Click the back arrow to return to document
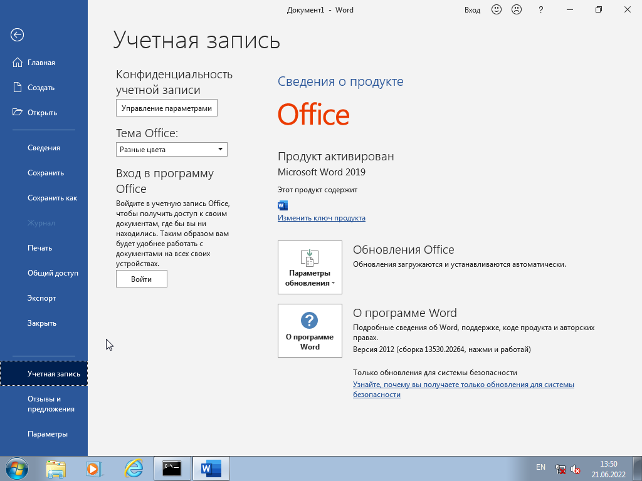642x481 pixels. point(17,35)
